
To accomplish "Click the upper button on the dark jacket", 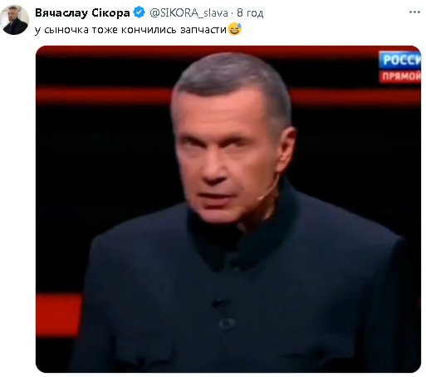I will click(x=220, y=303).
